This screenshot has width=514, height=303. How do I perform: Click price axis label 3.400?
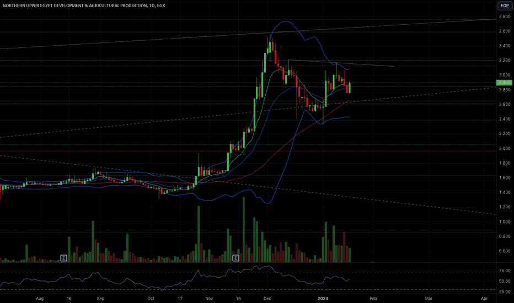(505, 46)
